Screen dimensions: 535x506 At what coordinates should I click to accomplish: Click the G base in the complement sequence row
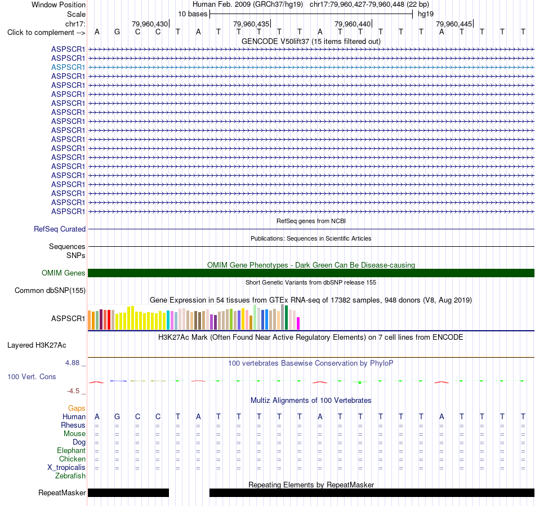tap(117, 32)
